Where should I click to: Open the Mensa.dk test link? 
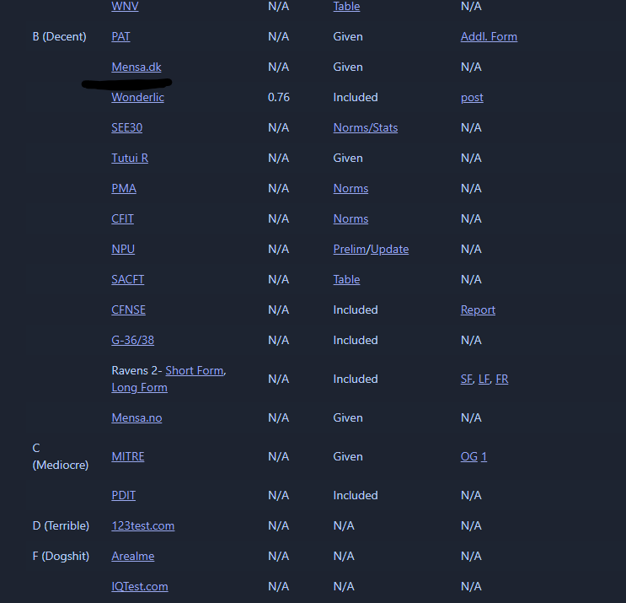click(136, 67)
